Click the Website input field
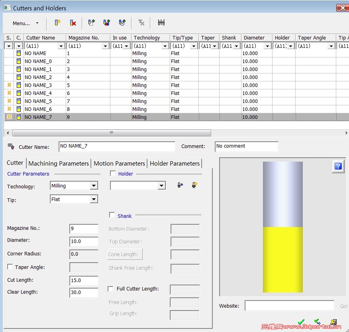Screen dimensions: 349x332 click(289, 306)
